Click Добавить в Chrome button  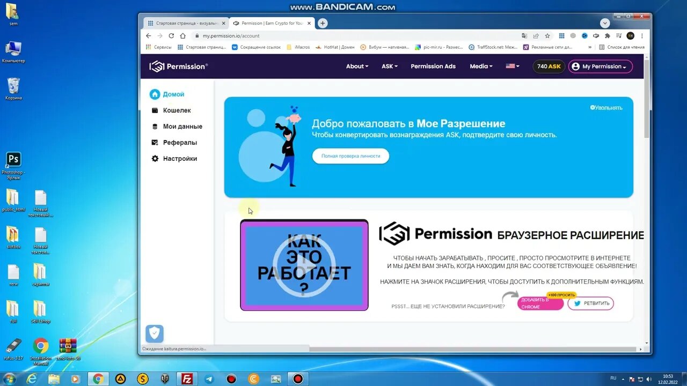540,303
